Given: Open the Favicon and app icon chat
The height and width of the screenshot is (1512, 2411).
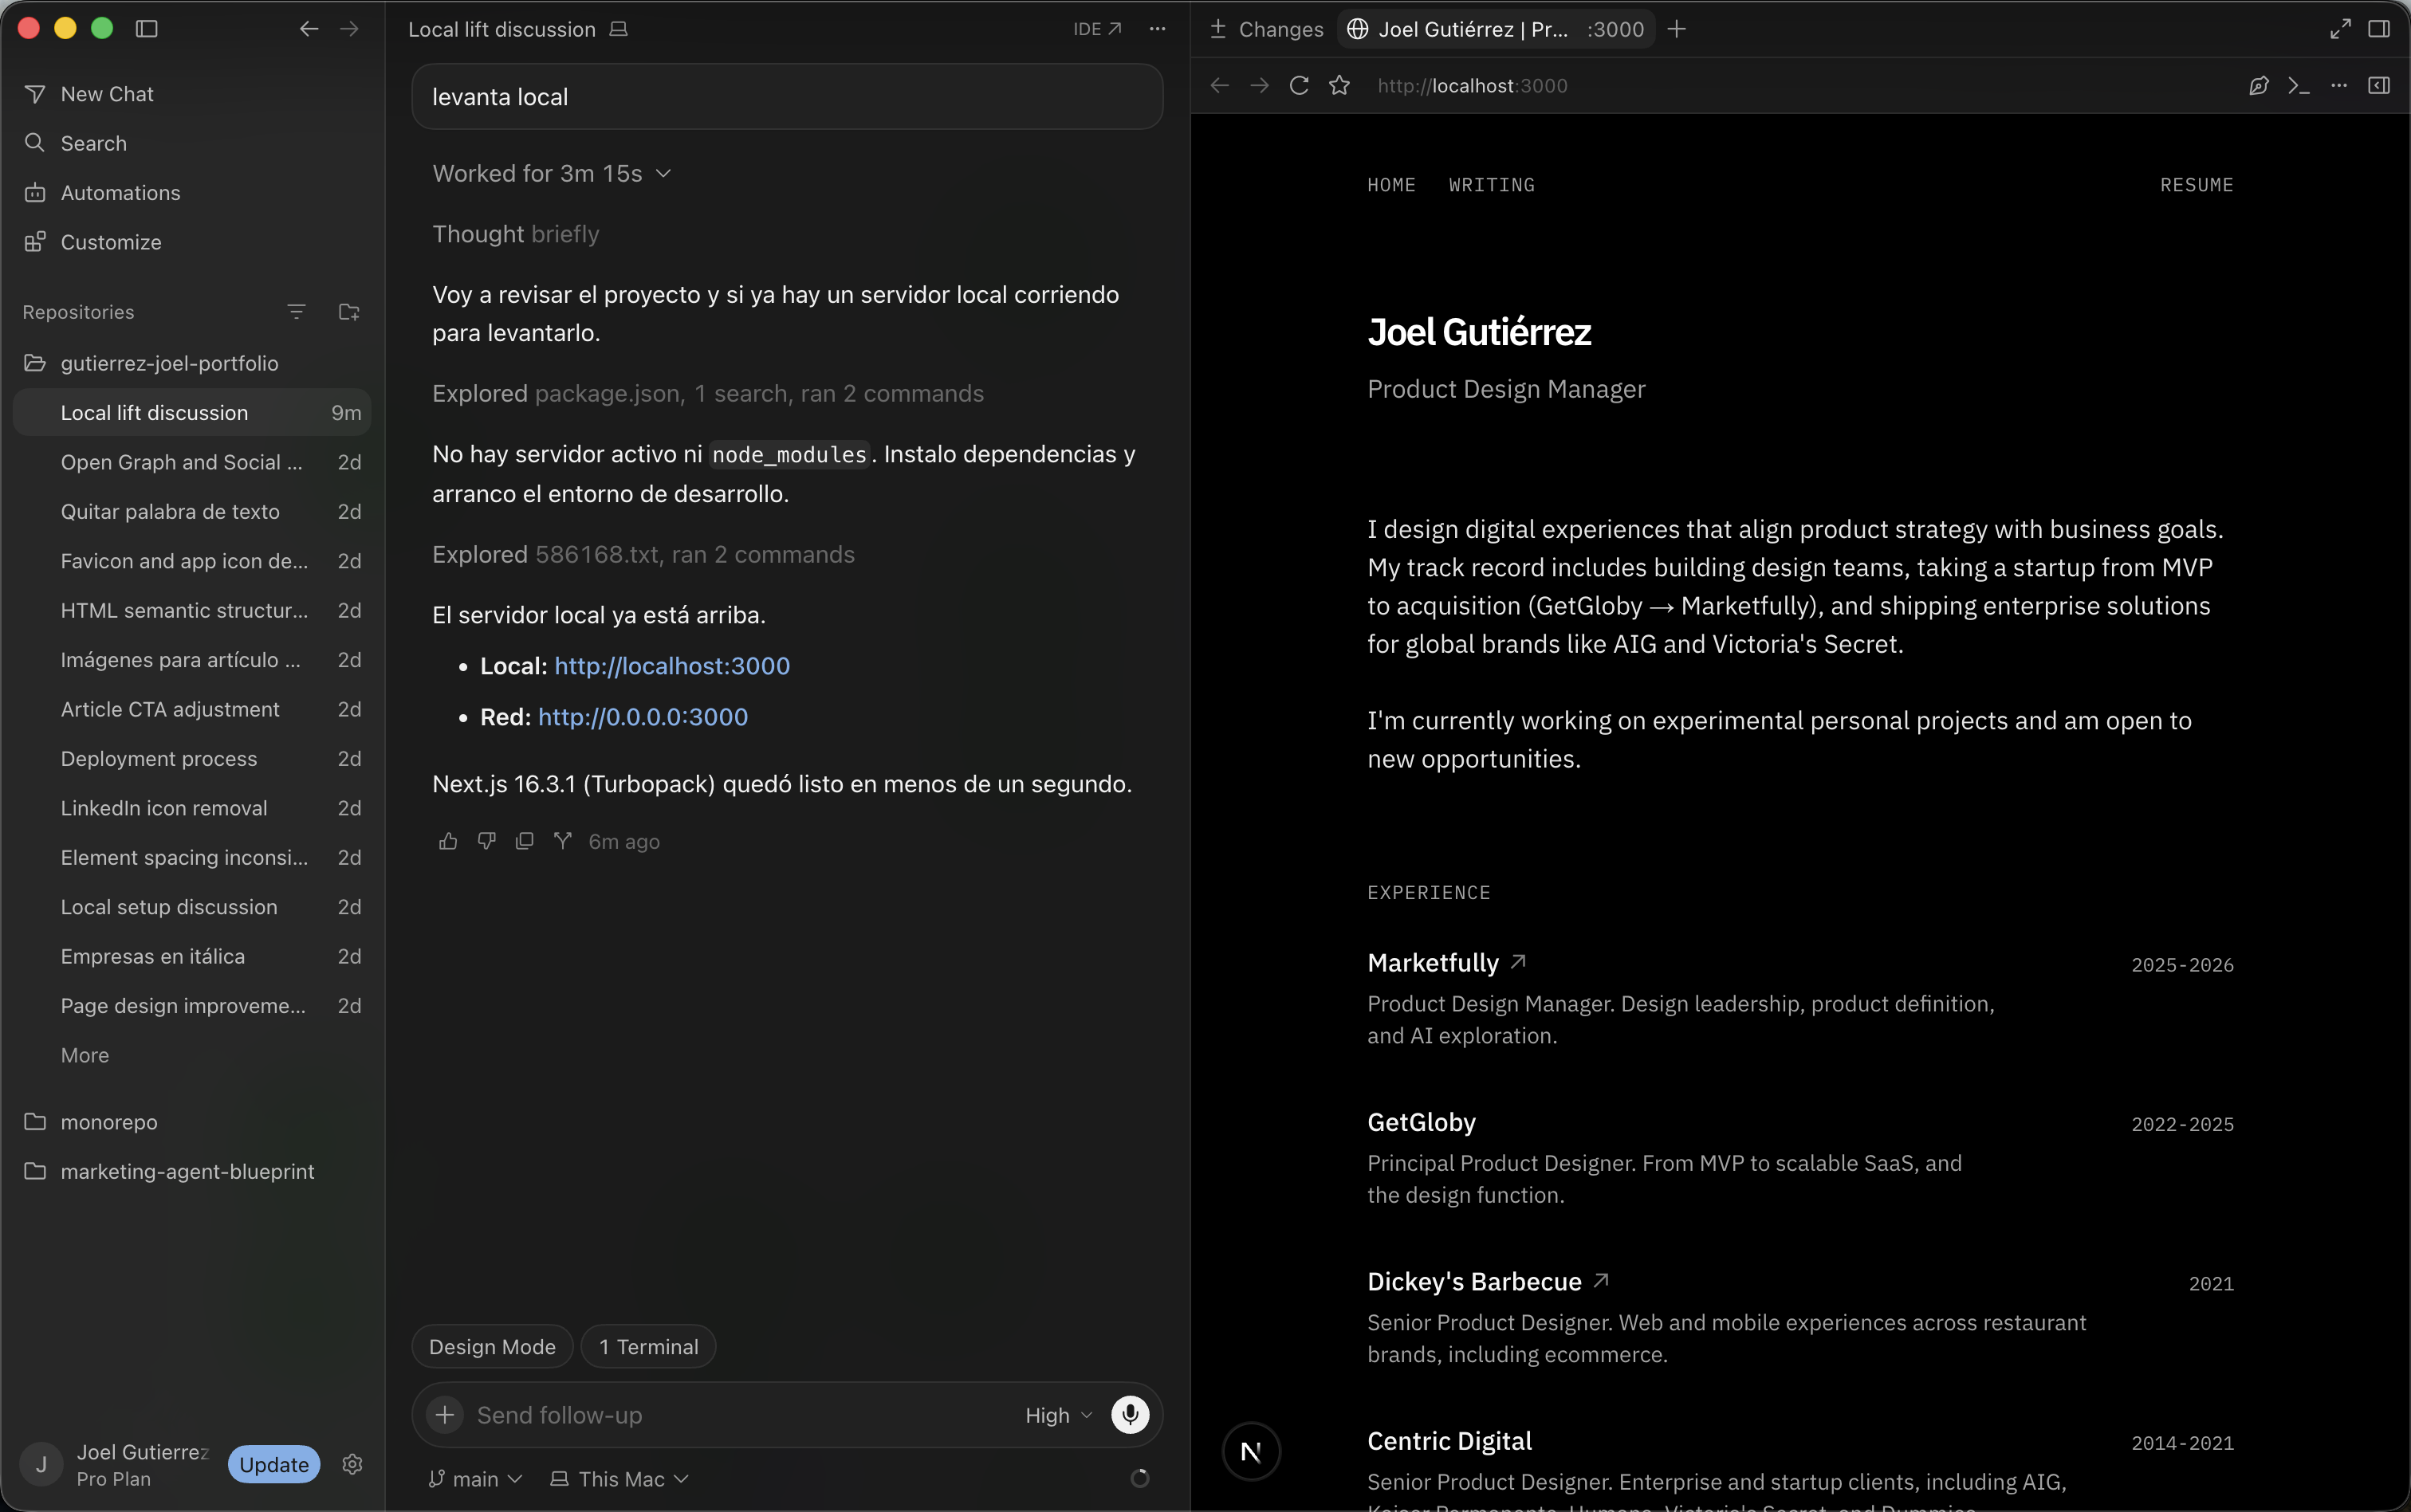Looking at the screenshot, I should tap(192, 561).
